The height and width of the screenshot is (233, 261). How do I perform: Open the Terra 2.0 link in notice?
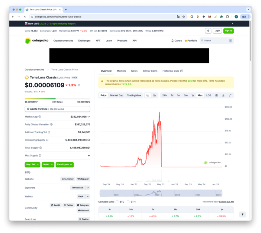point(126,84)
